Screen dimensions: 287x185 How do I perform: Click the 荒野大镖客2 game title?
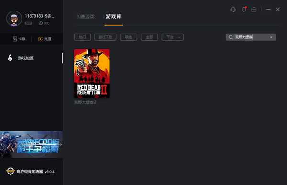pos(85,102)
